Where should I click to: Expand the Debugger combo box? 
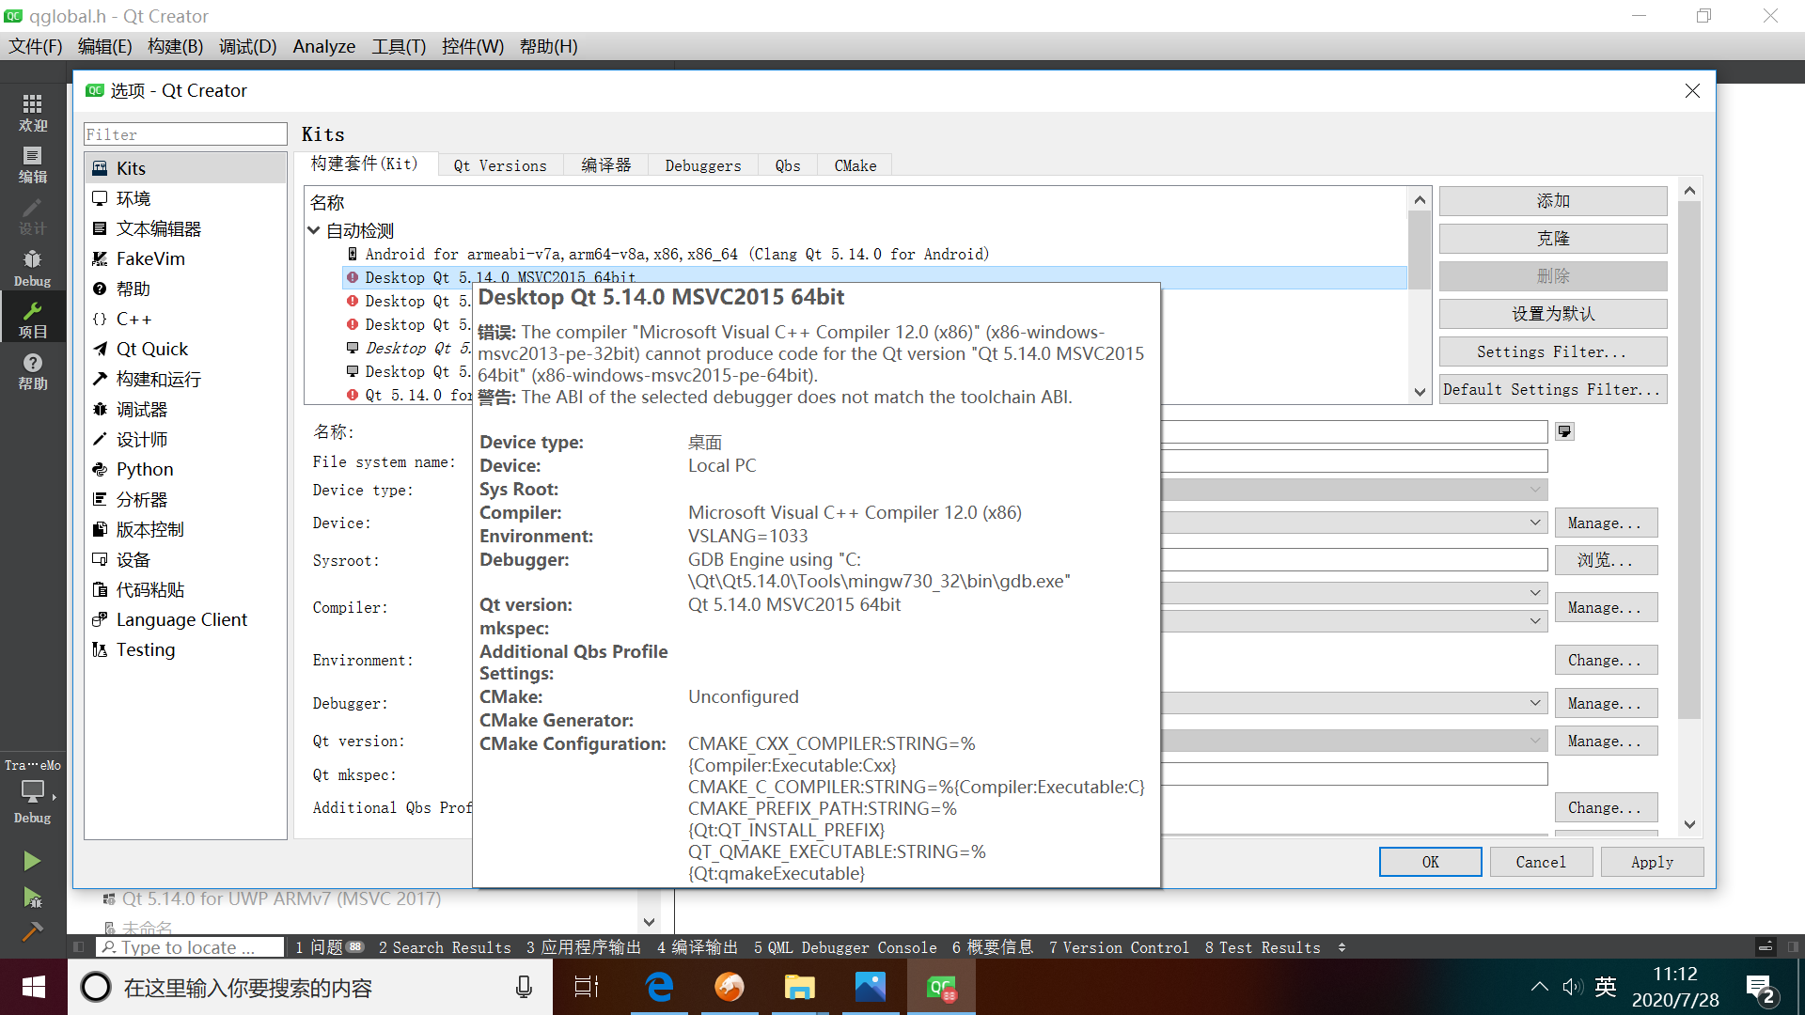point(1534,703)
